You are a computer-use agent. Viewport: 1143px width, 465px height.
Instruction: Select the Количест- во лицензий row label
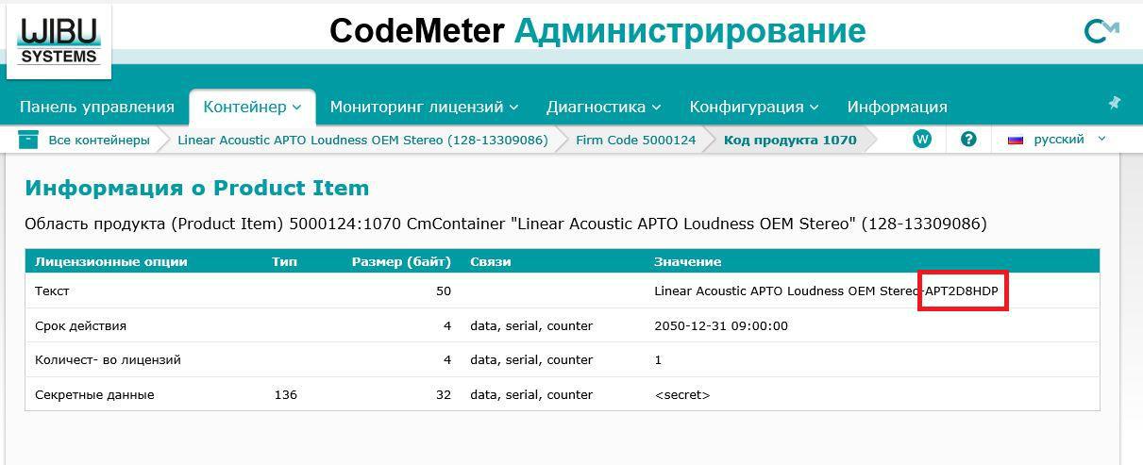(x=108, y=359)
